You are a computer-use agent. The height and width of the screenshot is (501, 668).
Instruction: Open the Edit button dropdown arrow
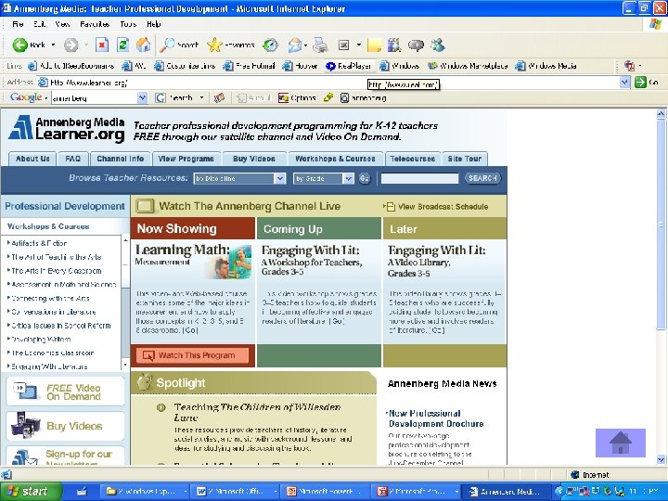coord(359,45)
